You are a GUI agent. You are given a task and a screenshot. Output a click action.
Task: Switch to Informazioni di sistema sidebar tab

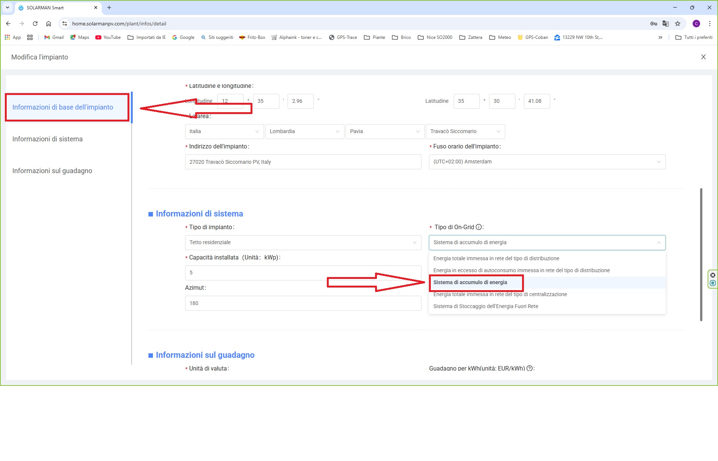[47, 139]
